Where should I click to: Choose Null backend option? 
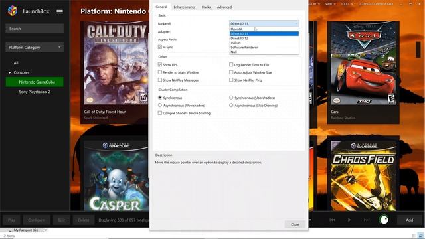[264, 52]
